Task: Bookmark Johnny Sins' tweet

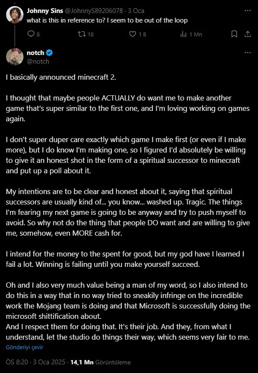Action: click(x=235, y=34)
